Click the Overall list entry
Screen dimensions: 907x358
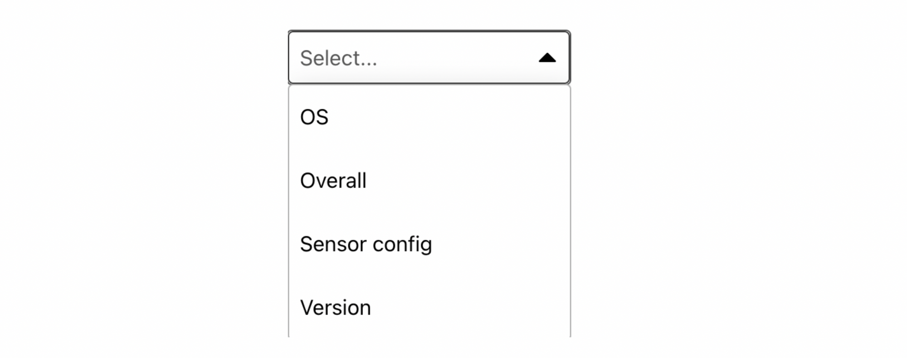pyautogui.click(x=333, y=180)
